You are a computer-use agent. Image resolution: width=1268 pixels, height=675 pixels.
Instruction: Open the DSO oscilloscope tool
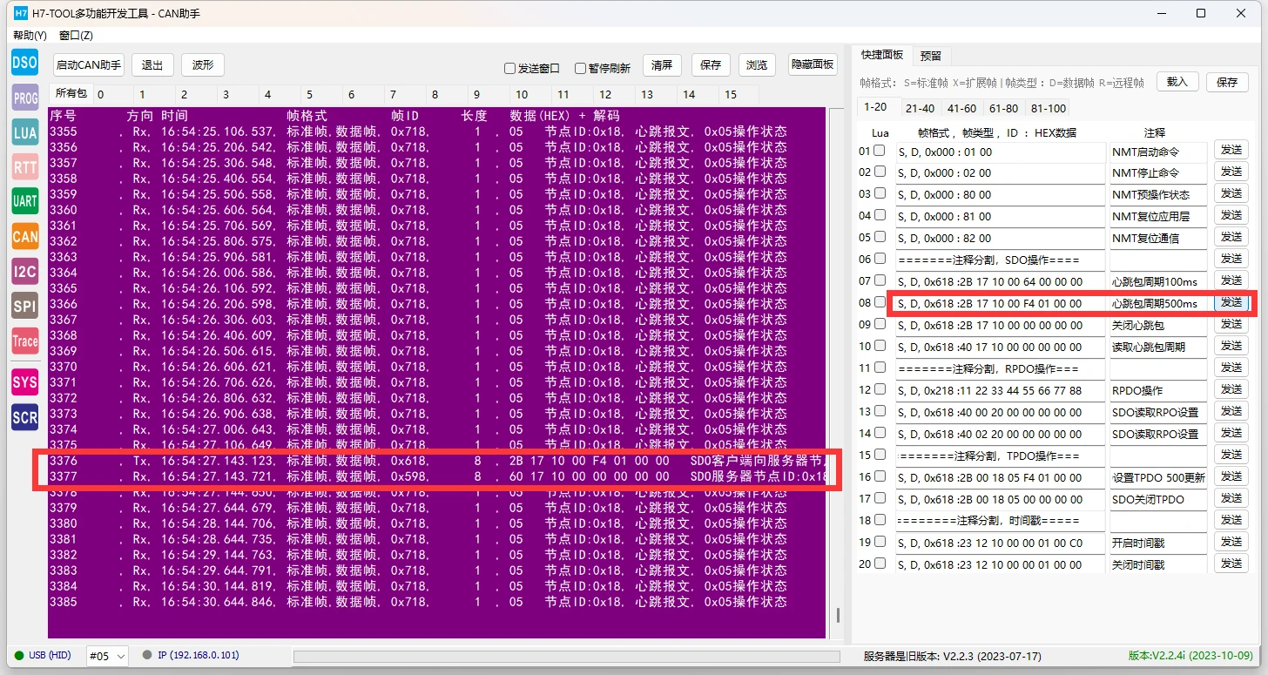[25, 62]
